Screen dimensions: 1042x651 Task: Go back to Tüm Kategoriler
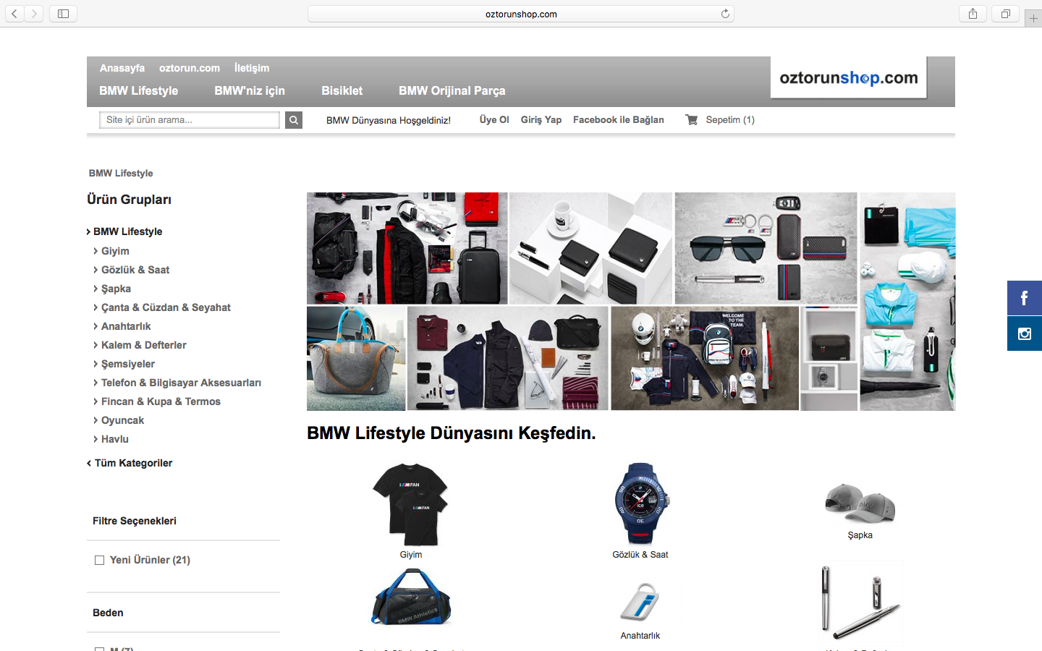(133, 463)
